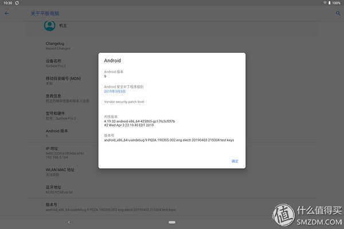This screenshot has height=229, width=344.
Task: Tap the 关于平板电脑 page title
Action: (x=45, y=13)
